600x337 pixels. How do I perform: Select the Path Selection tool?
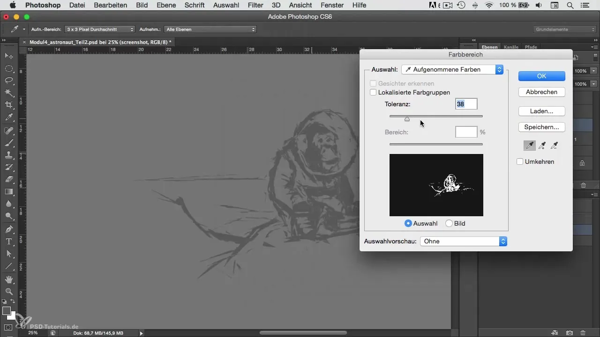pos(9,254)
